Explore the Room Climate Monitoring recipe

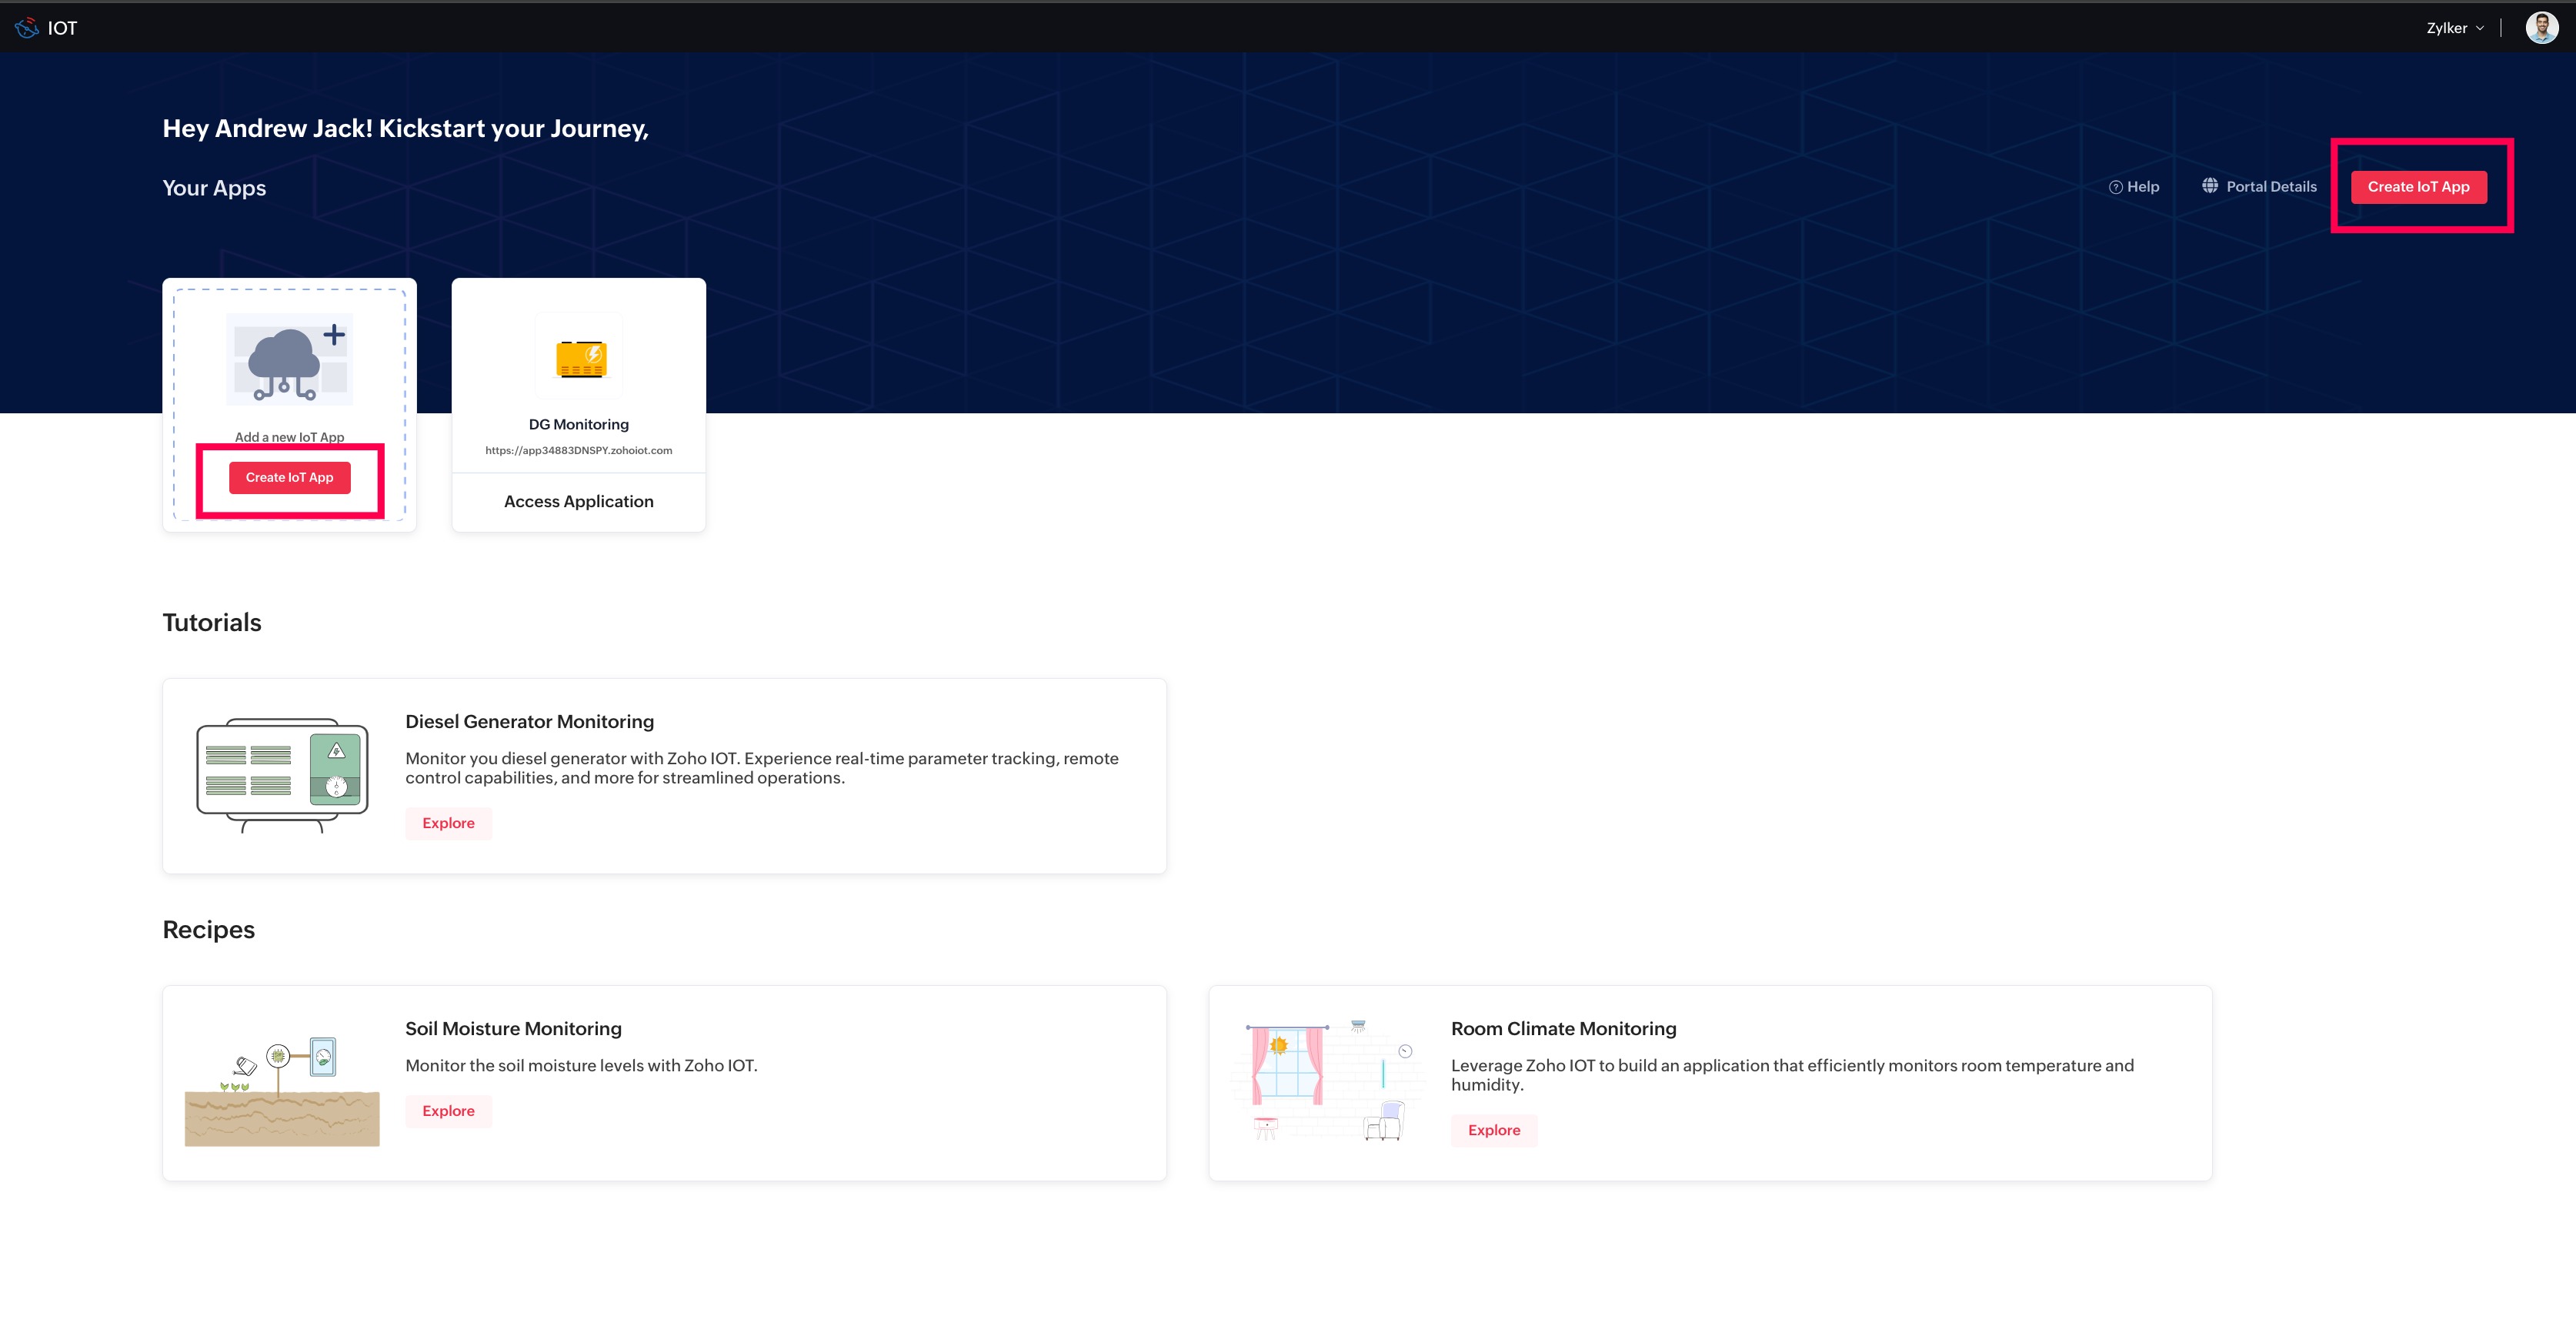point(1493,1130)
